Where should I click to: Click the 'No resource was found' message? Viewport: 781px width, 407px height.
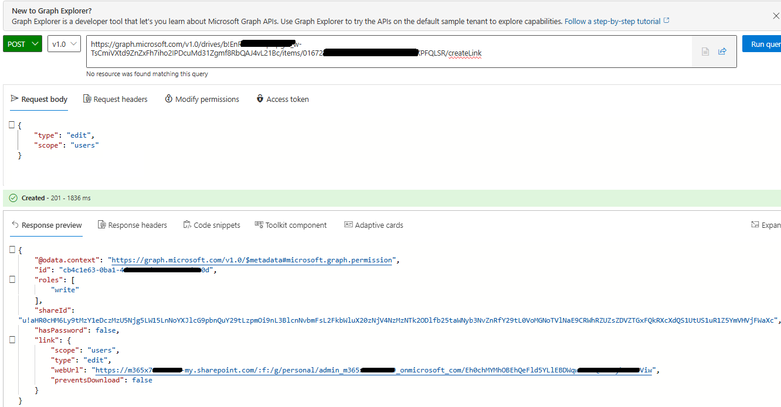pyautogui.click(x=147, y=74)
